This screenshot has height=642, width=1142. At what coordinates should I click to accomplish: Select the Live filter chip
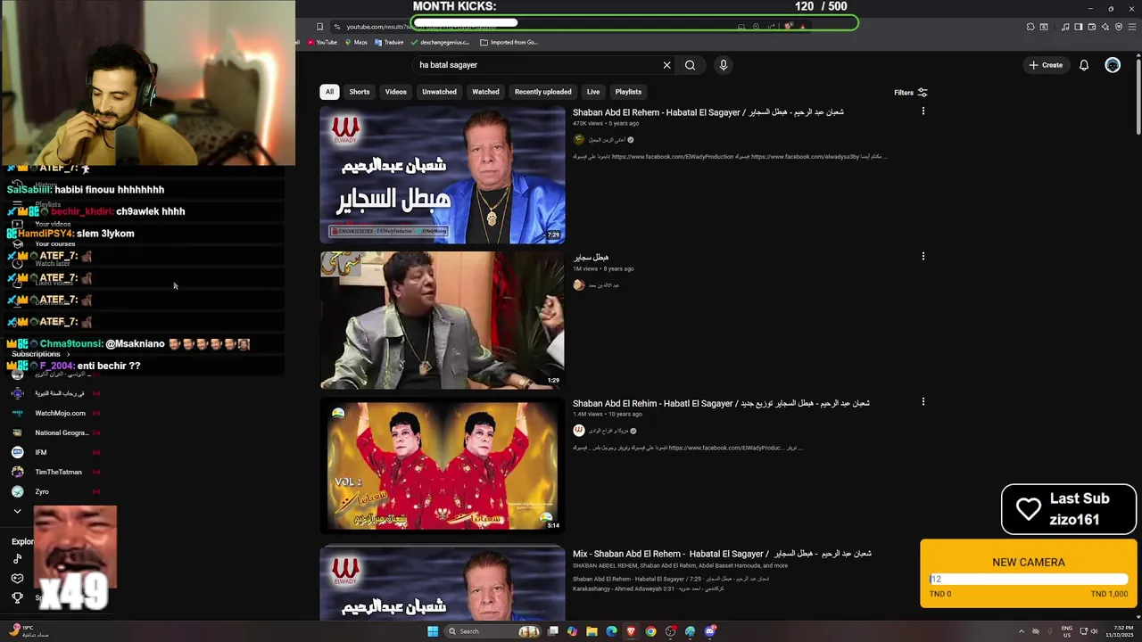593,92
